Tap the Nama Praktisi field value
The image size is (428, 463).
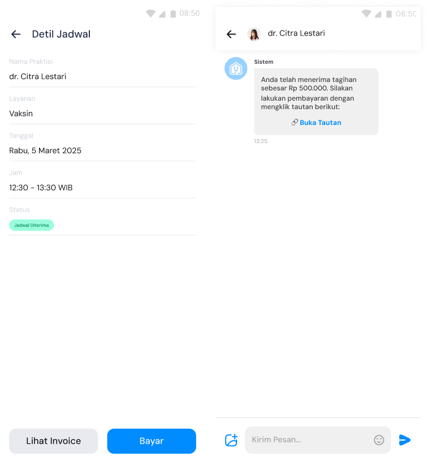[x=37, y=76]
